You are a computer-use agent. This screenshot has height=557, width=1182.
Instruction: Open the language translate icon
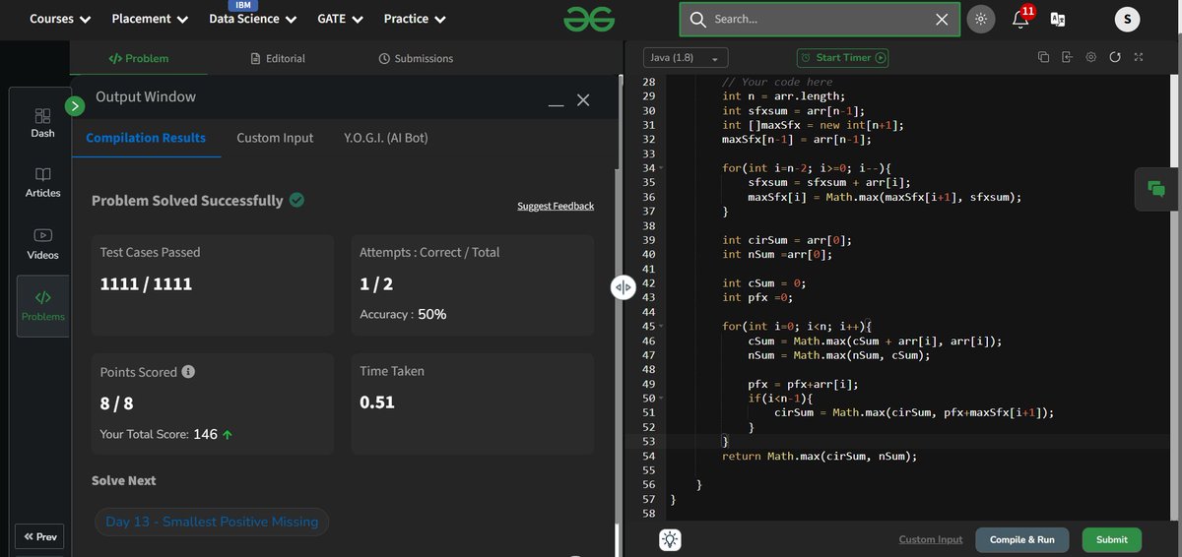tap(1059, 19)
